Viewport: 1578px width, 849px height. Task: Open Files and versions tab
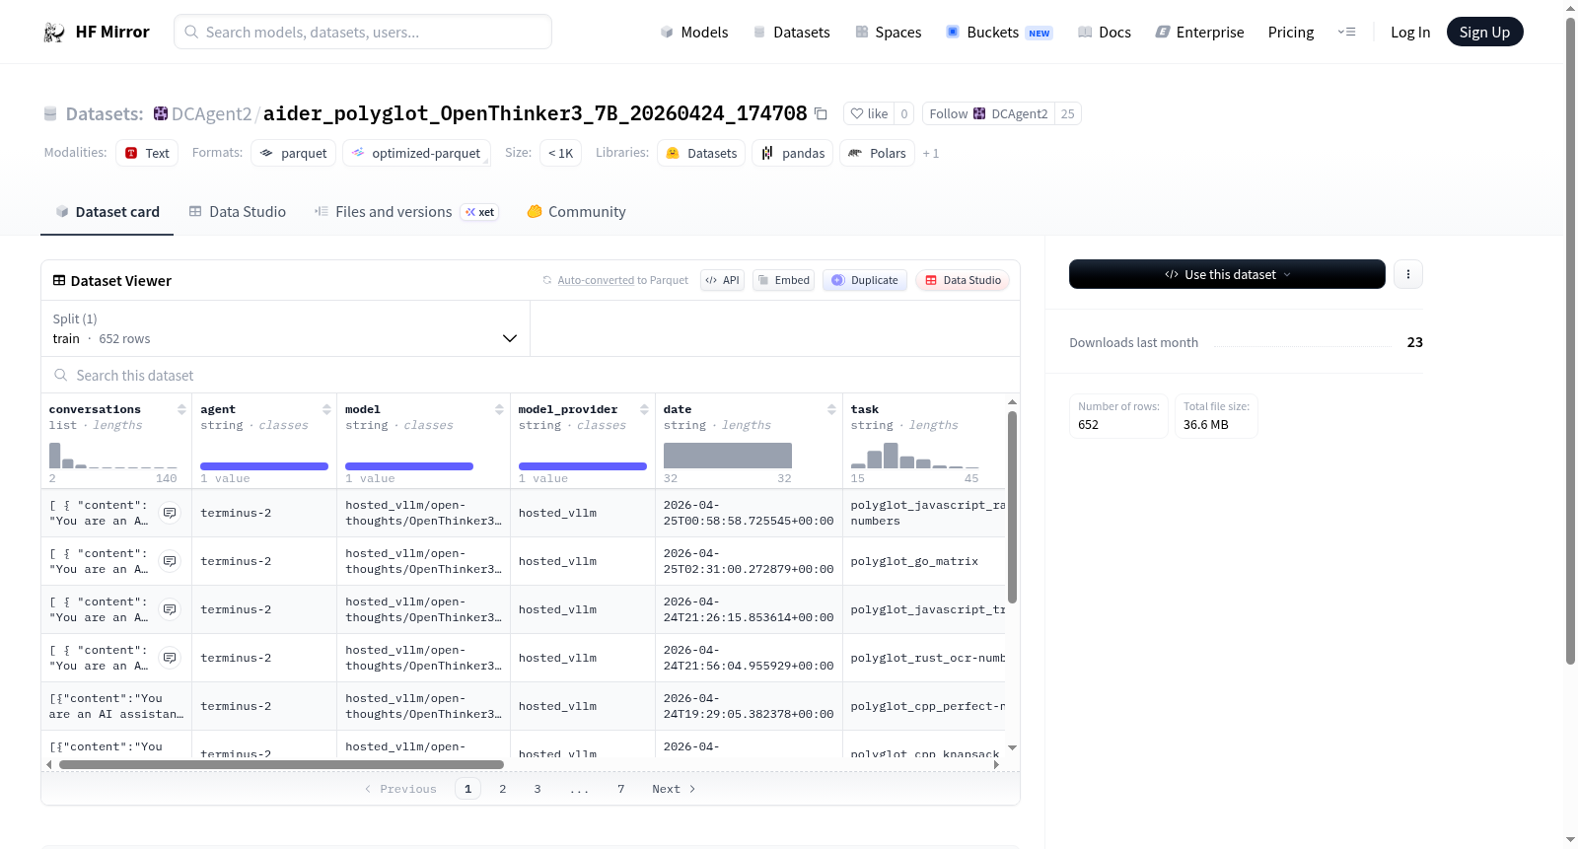[x=406, y=212]
